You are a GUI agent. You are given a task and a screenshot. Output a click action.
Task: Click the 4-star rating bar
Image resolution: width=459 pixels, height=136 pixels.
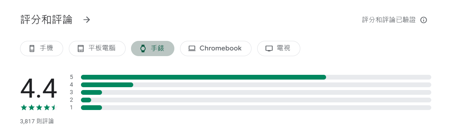[x=256, y=85]
